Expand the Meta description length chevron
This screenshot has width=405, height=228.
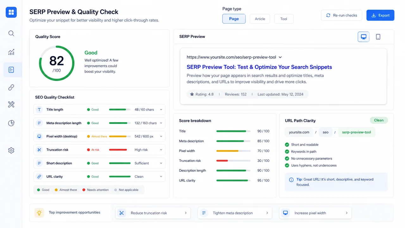point(161,123)
